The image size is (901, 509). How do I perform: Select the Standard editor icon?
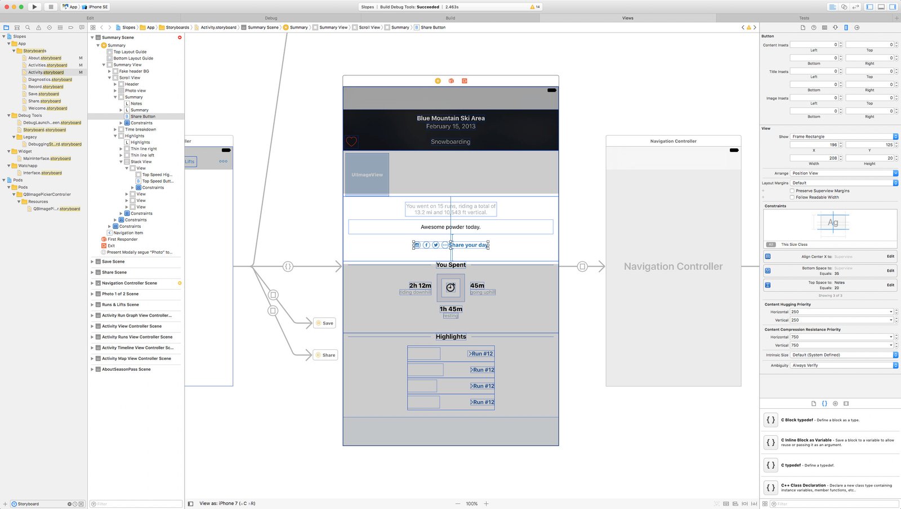pos(832,7)
